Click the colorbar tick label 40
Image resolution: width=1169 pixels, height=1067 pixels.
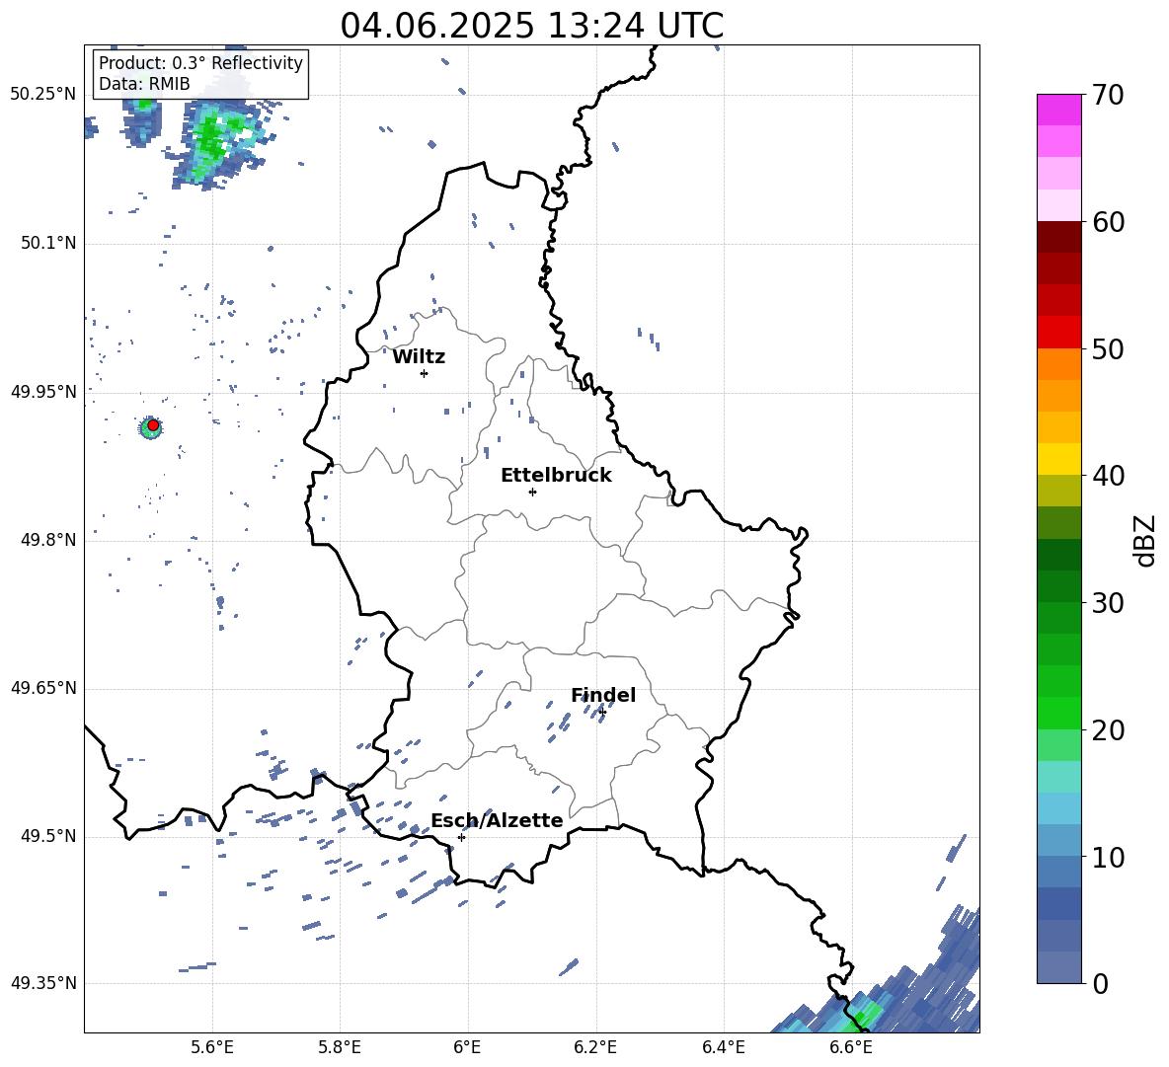pyautogui.click(x=1108, y=476)
